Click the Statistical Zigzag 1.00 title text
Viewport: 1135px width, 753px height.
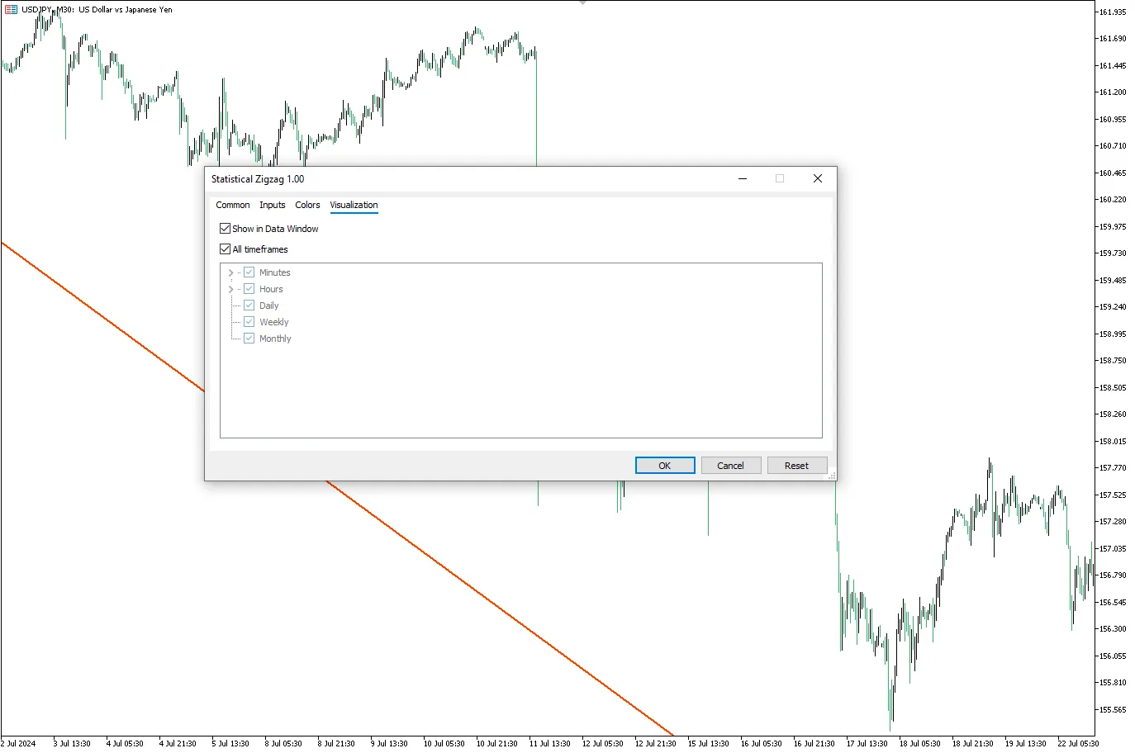[258, 179]
